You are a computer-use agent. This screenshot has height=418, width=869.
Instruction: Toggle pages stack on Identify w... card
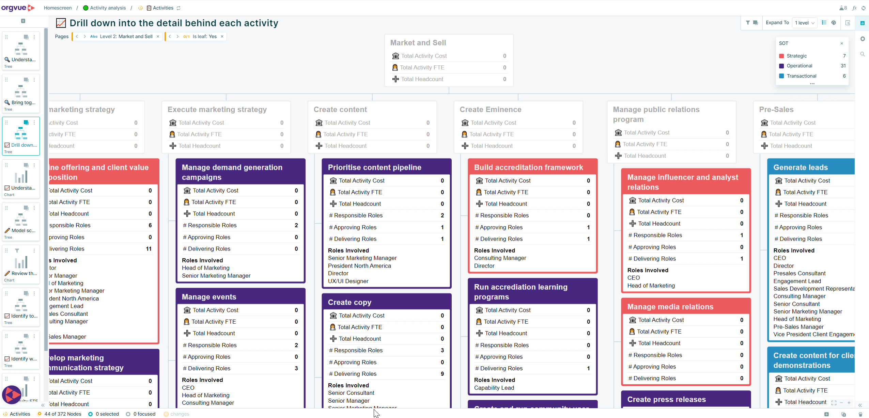click(x=26, y=336)
